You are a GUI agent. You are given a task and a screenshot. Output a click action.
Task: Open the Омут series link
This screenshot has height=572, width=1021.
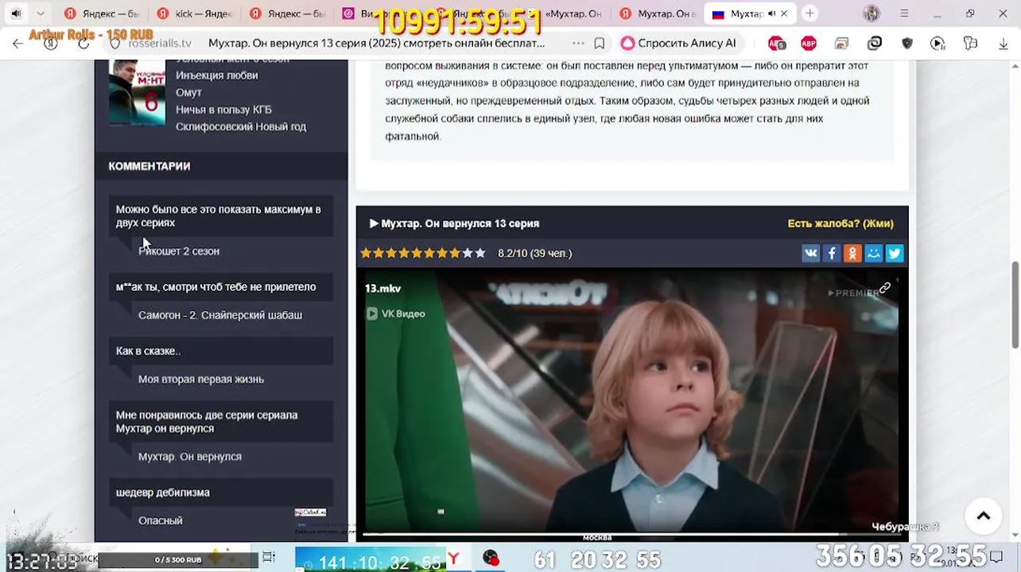[x=189, y=92]
